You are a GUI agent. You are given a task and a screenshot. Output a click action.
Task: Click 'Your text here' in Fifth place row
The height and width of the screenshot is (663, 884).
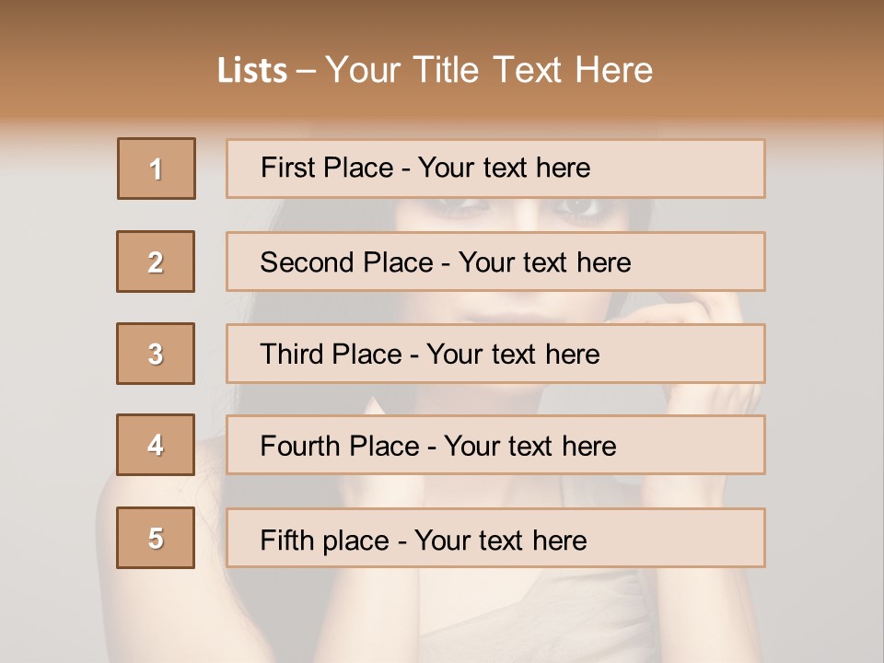pyautogui.click(x=500, y=540)
